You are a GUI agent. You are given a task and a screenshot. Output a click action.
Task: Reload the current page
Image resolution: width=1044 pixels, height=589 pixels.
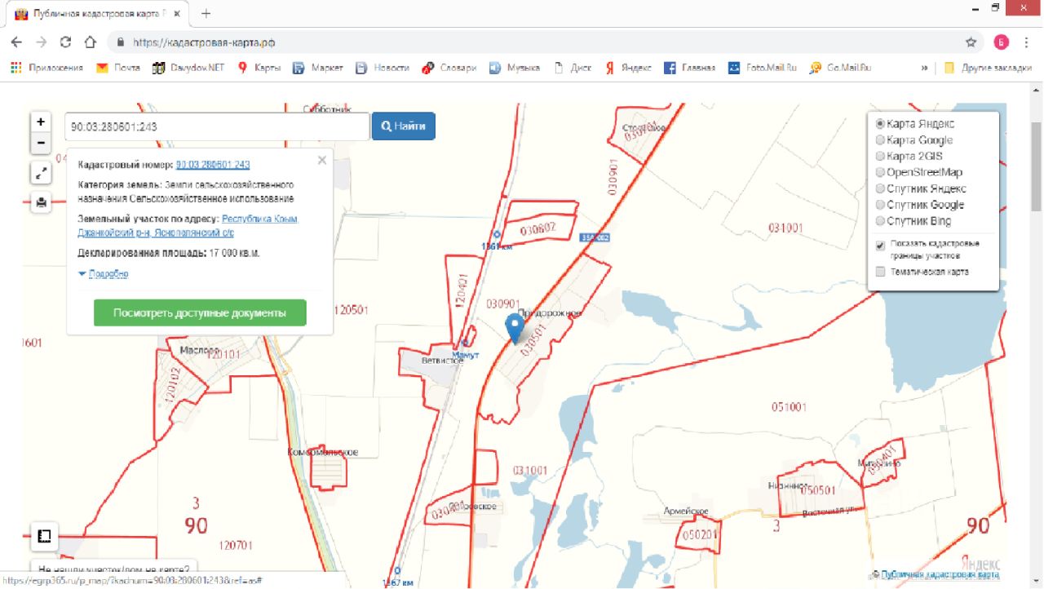pyautogui.click(x=66, y=42)
